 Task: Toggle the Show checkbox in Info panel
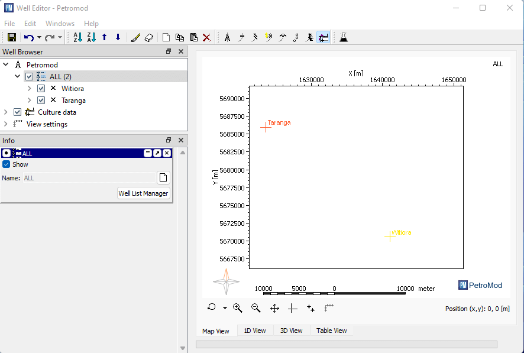tap(7, 164)
